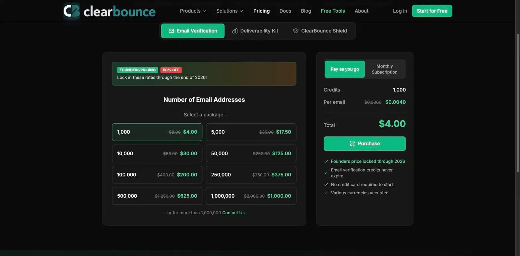
Task: Select Pay as you go billing
Action: (x=345, y=69)
